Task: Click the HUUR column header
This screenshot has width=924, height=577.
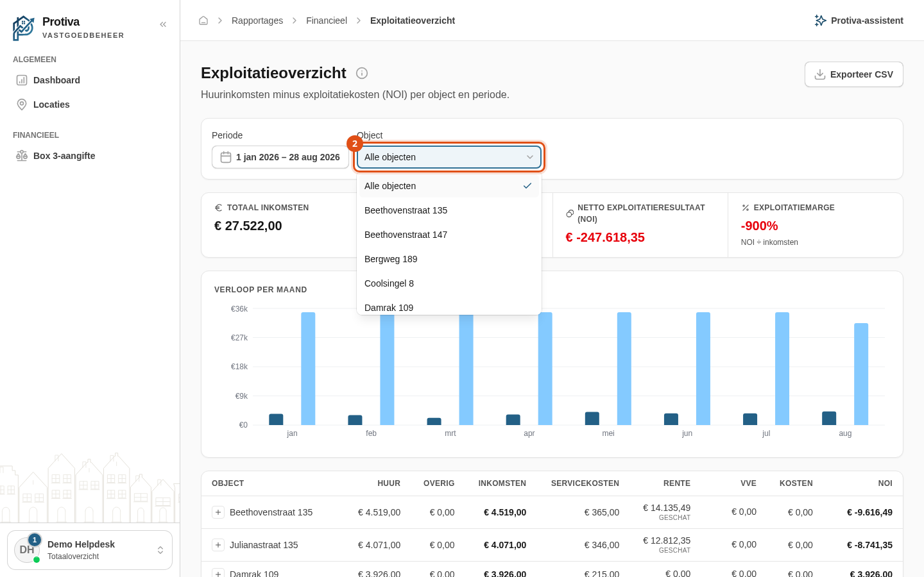Action: [389, 483]
